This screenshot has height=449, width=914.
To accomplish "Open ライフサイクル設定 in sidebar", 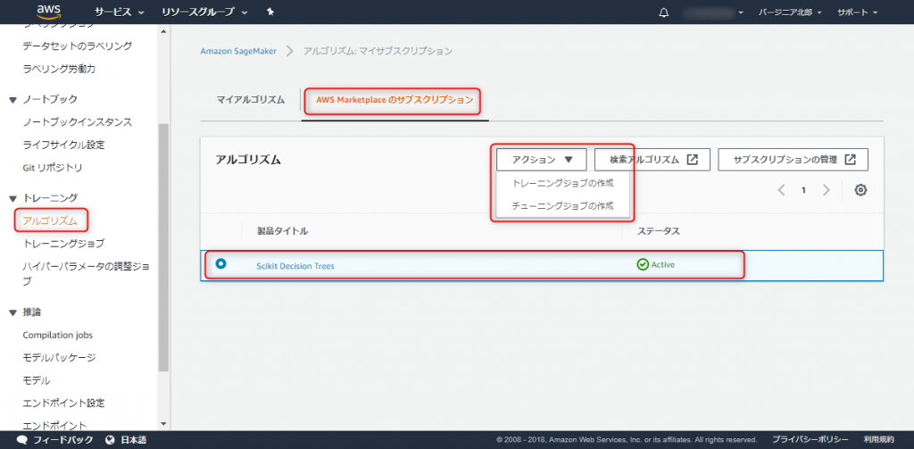I will point(64,145).
